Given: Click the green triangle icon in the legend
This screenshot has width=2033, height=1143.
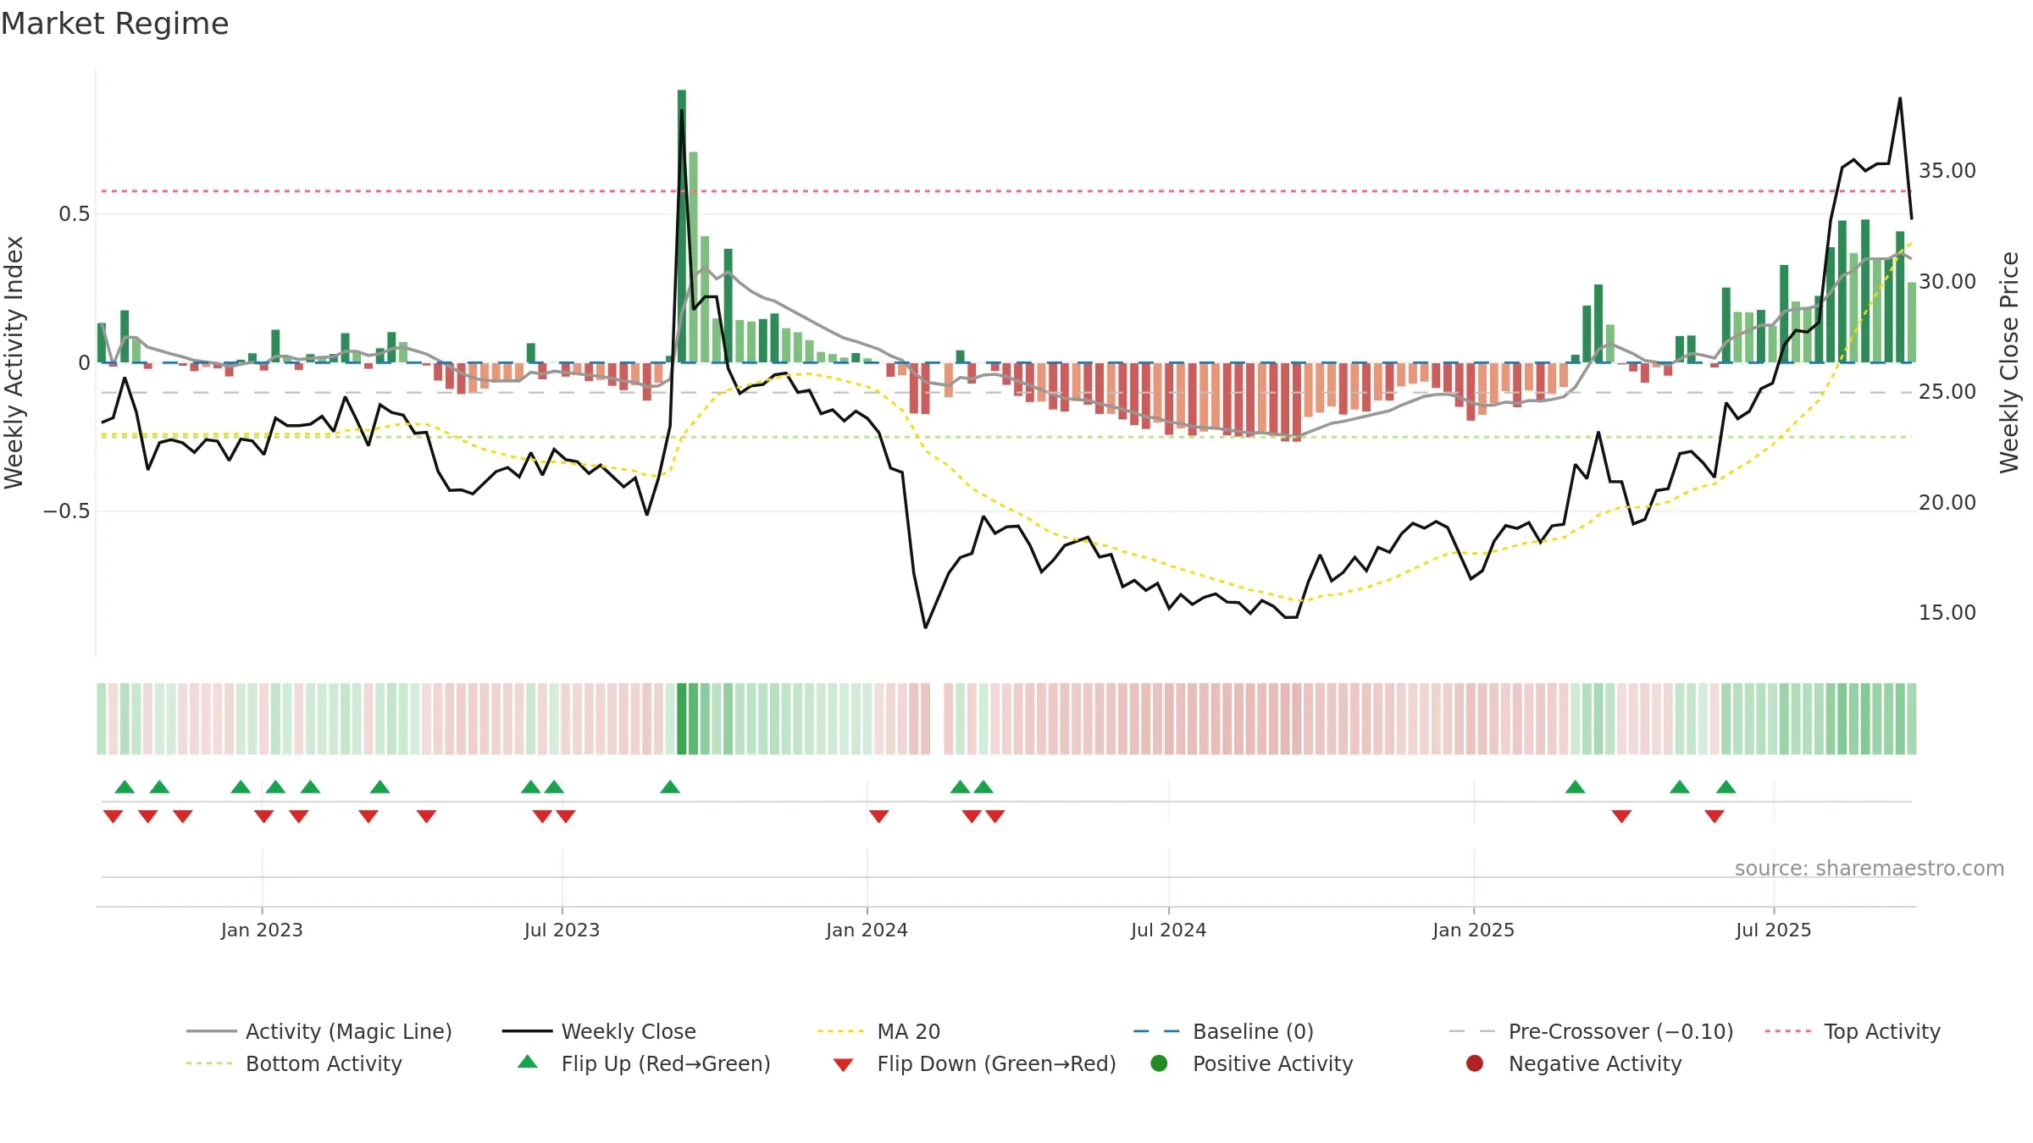Looking at the screenshot, I should click(528, 1062).
